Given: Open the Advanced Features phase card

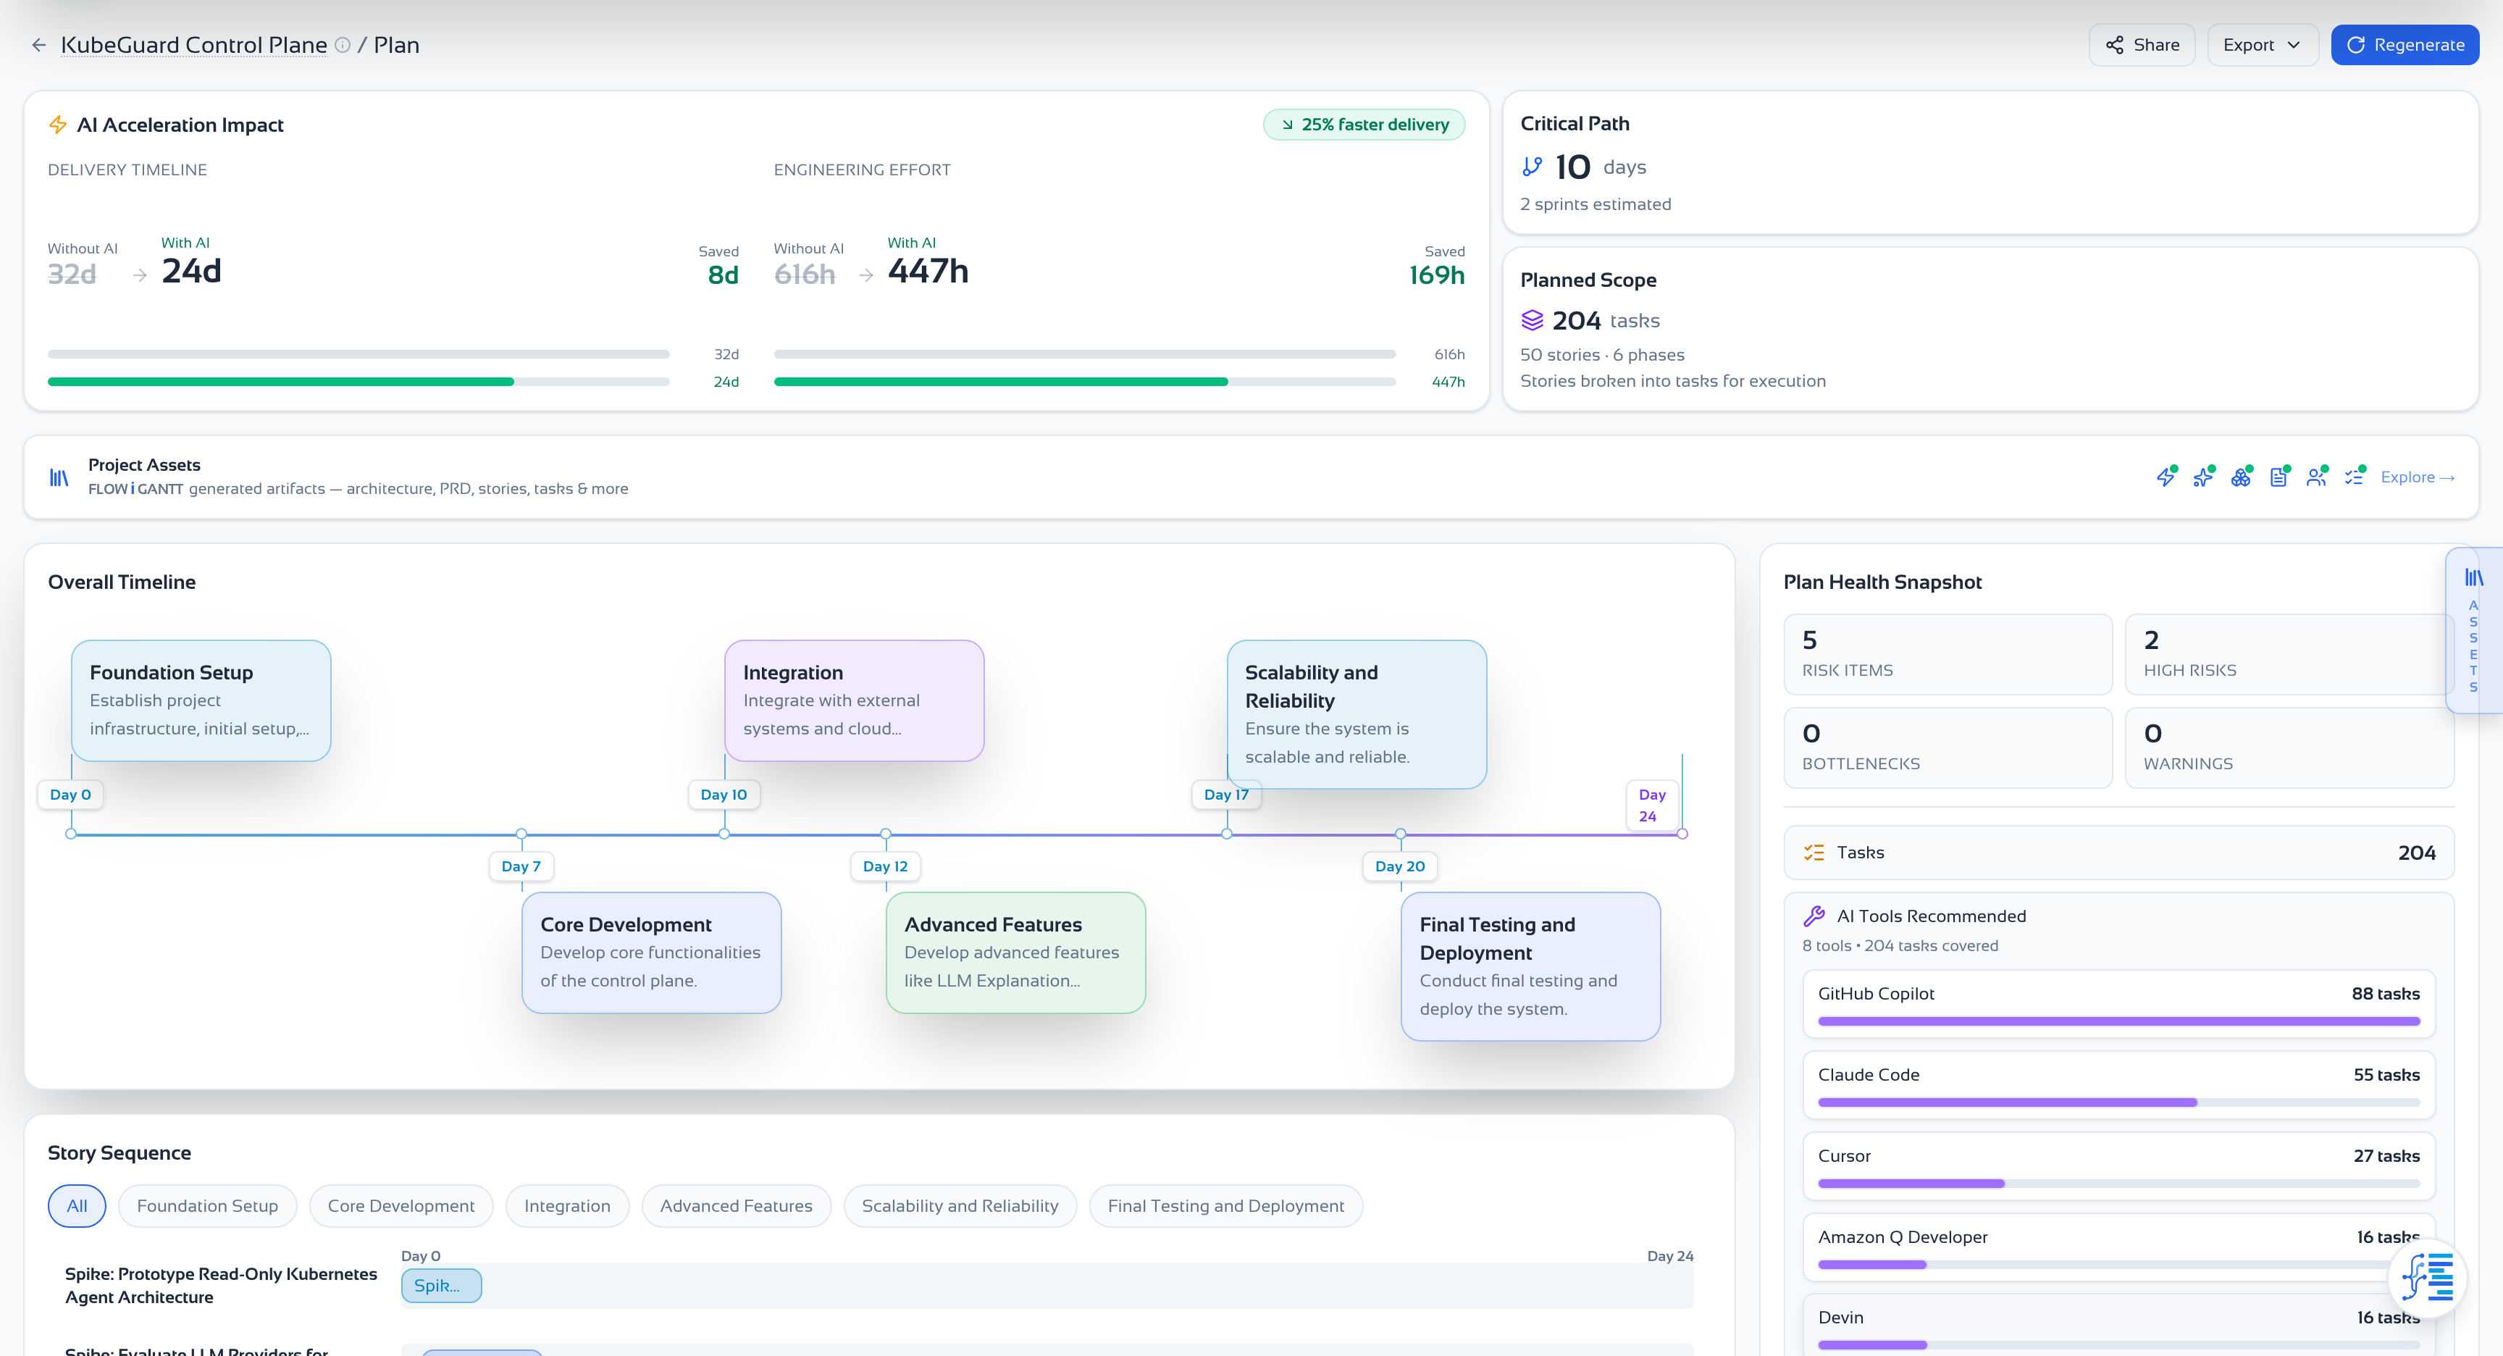Looking at the screenshot, I should (1015, 953).
